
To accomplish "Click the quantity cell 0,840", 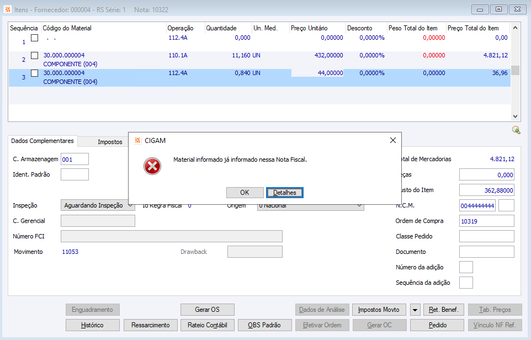I will click(242, 73).
